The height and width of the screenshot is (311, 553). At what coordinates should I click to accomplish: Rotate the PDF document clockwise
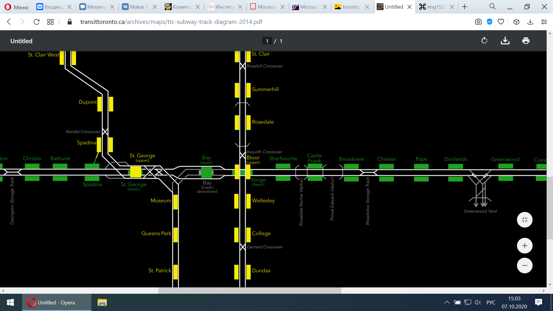point(484,41)
